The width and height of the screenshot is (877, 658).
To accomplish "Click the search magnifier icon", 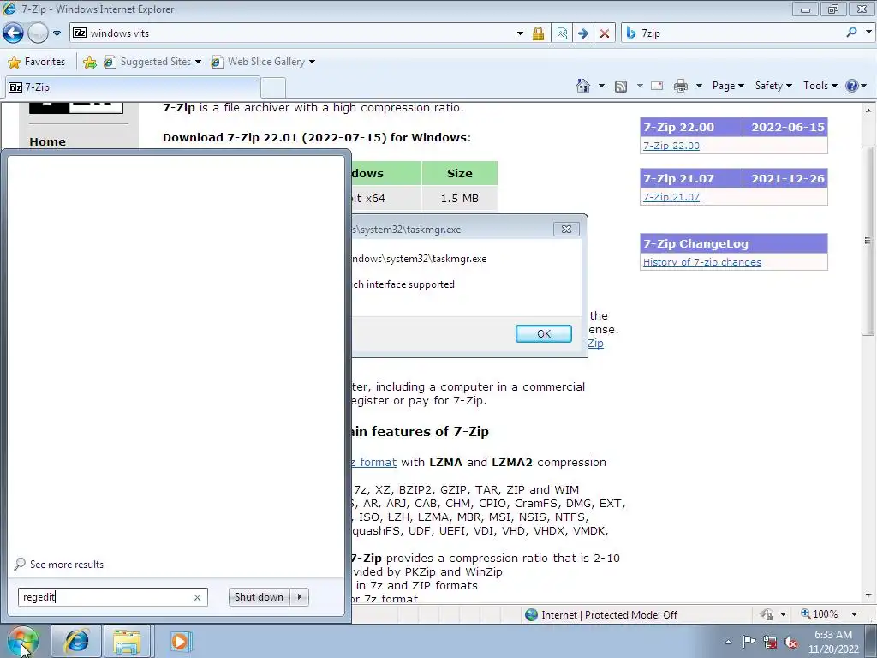I will (x=851, y=33).
